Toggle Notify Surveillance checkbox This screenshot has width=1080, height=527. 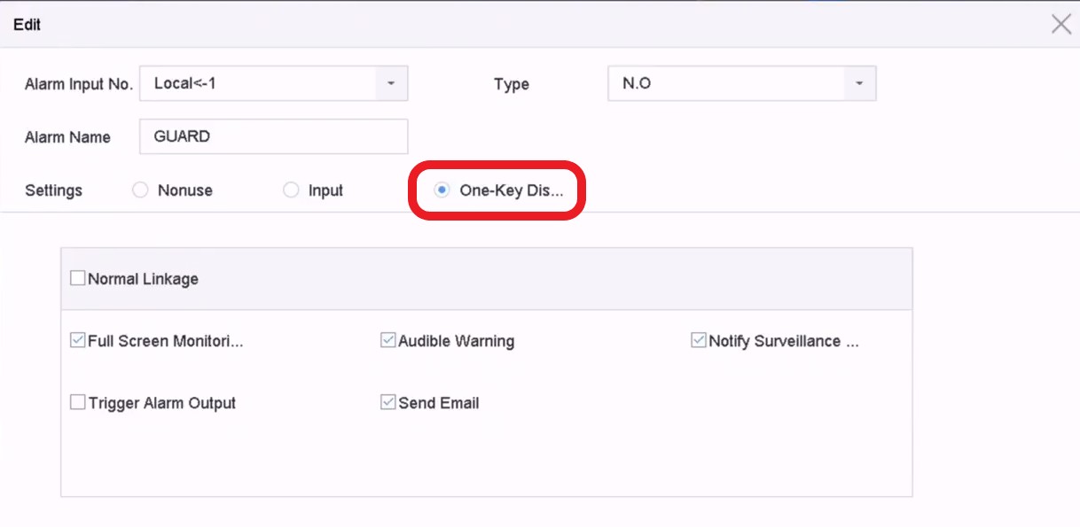(x=699, y=341)
